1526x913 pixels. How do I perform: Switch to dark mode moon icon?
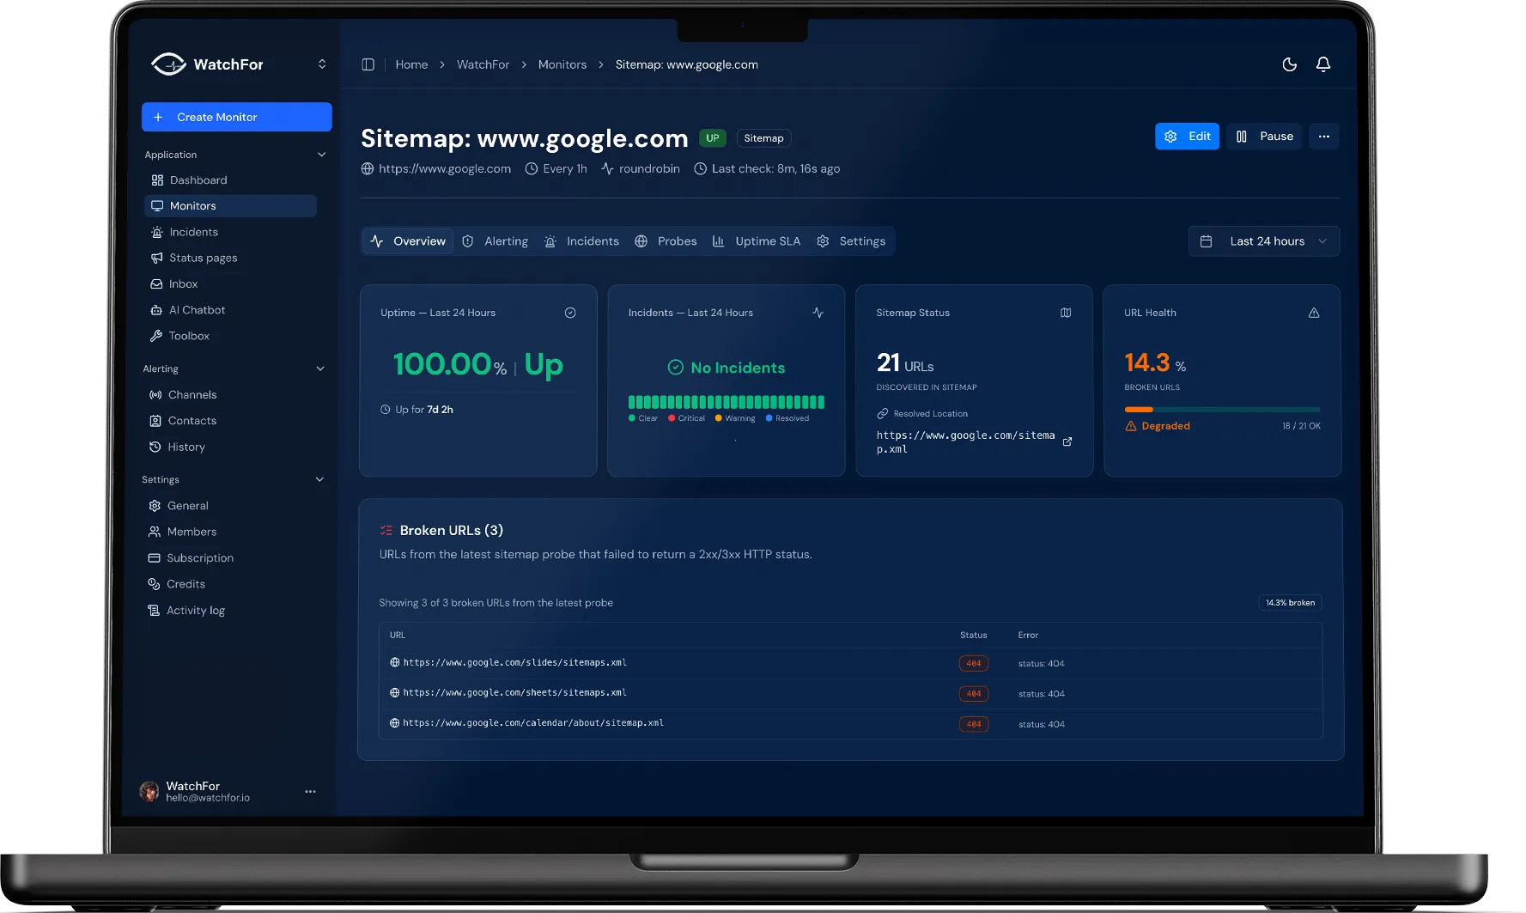[x=1289, y=64]
